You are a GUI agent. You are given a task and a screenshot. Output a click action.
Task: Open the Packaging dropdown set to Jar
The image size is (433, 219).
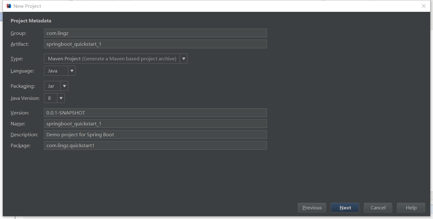point(56,86)
